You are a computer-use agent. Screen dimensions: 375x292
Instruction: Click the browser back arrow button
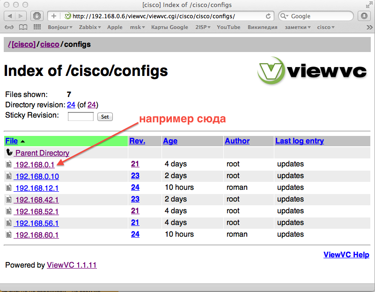(10, 16)
